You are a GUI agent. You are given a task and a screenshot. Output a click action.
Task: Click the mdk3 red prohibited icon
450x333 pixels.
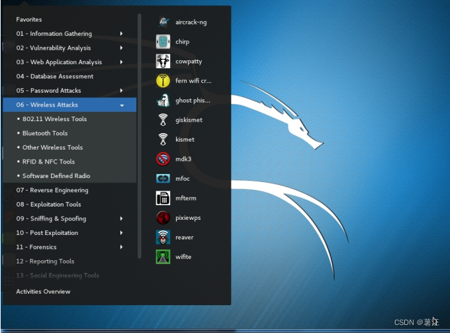click(163, 159)
